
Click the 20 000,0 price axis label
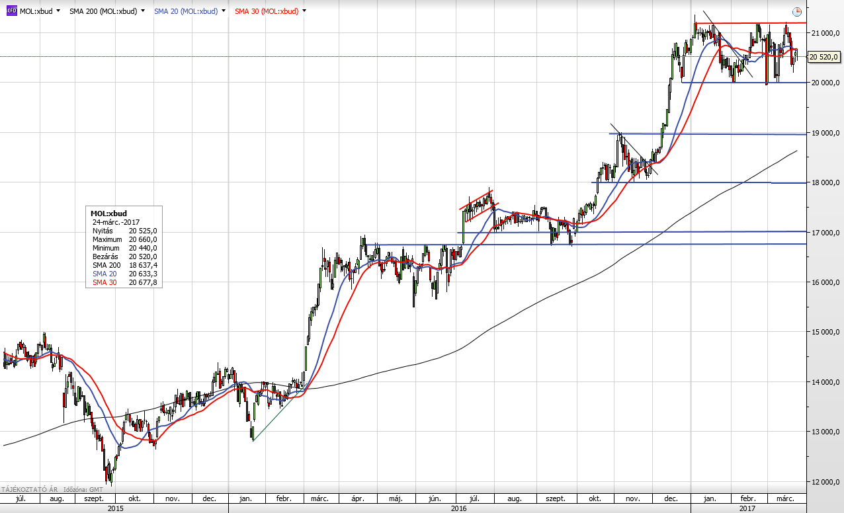[x=825, y=83]
